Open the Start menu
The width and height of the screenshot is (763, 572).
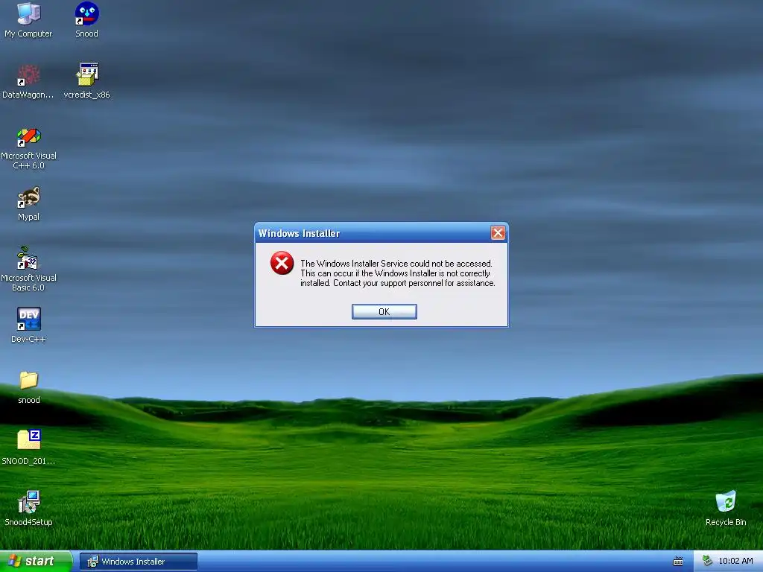click(36, 562)
